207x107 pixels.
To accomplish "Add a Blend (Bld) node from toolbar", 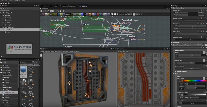I will click(x=46, y=14).
